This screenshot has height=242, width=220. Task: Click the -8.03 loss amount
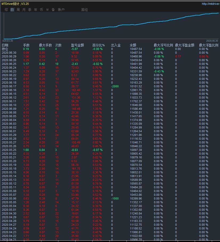[75, 150]
